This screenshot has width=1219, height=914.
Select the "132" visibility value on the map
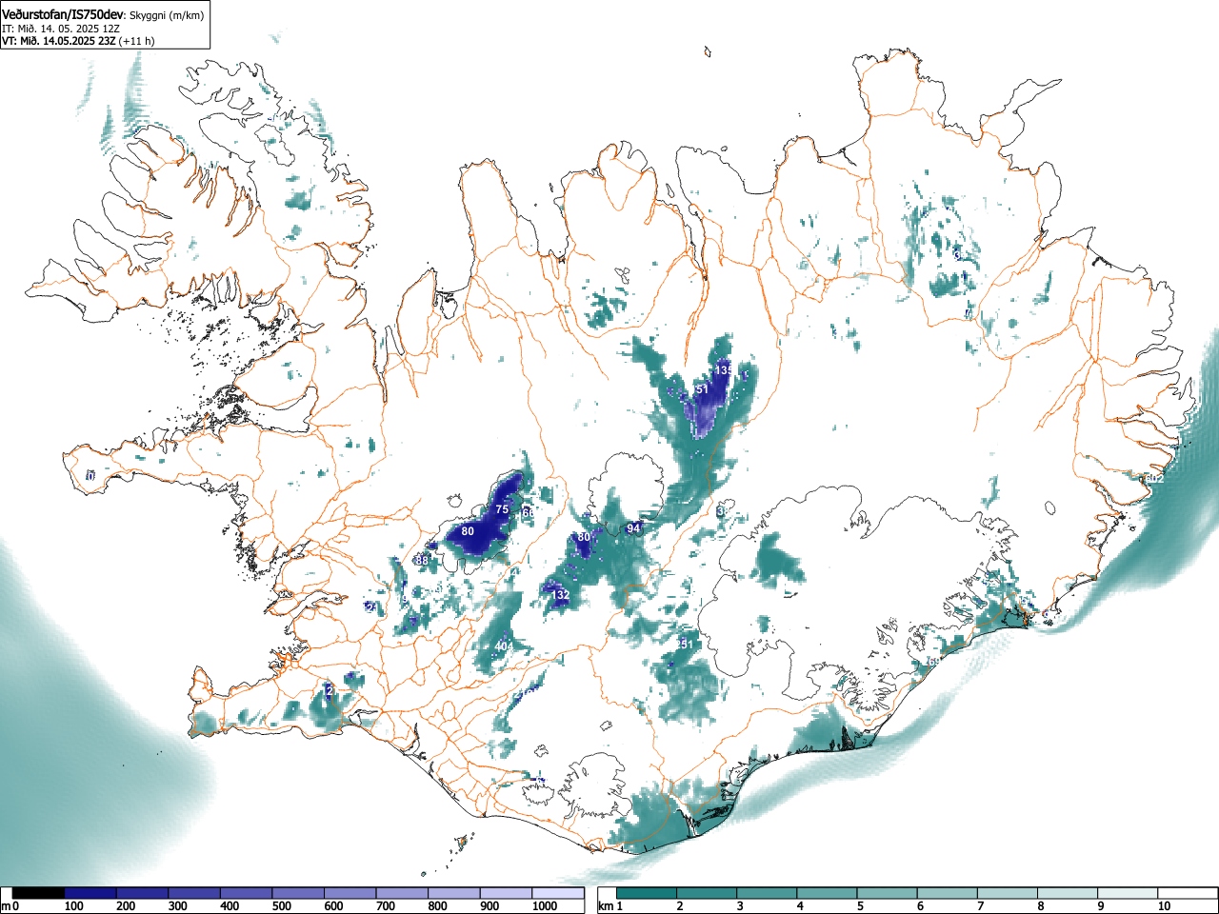(x=561, y=595)
